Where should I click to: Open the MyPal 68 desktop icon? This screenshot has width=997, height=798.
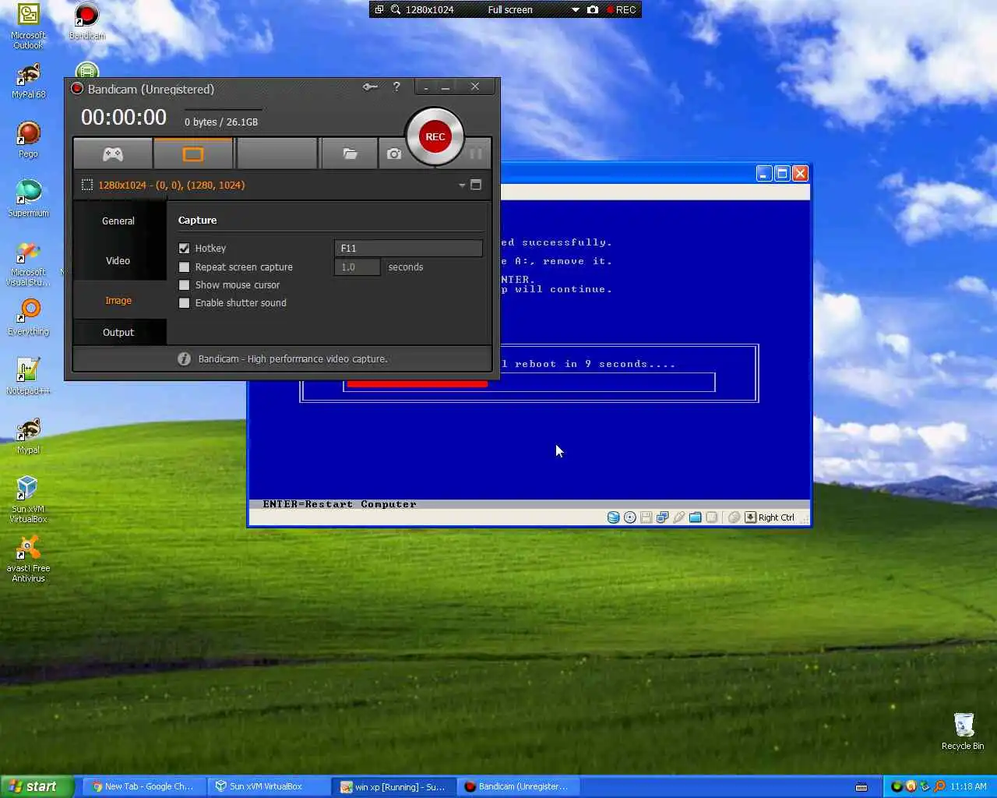point(29,80)
